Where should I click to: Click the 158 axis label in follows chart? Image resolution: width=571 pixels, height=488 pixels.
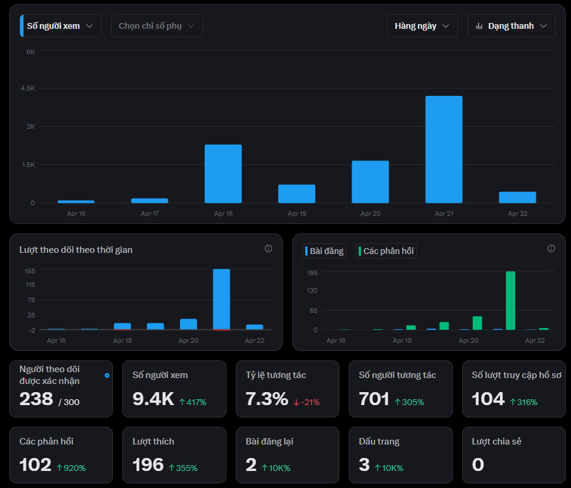(x=30, y=271)
